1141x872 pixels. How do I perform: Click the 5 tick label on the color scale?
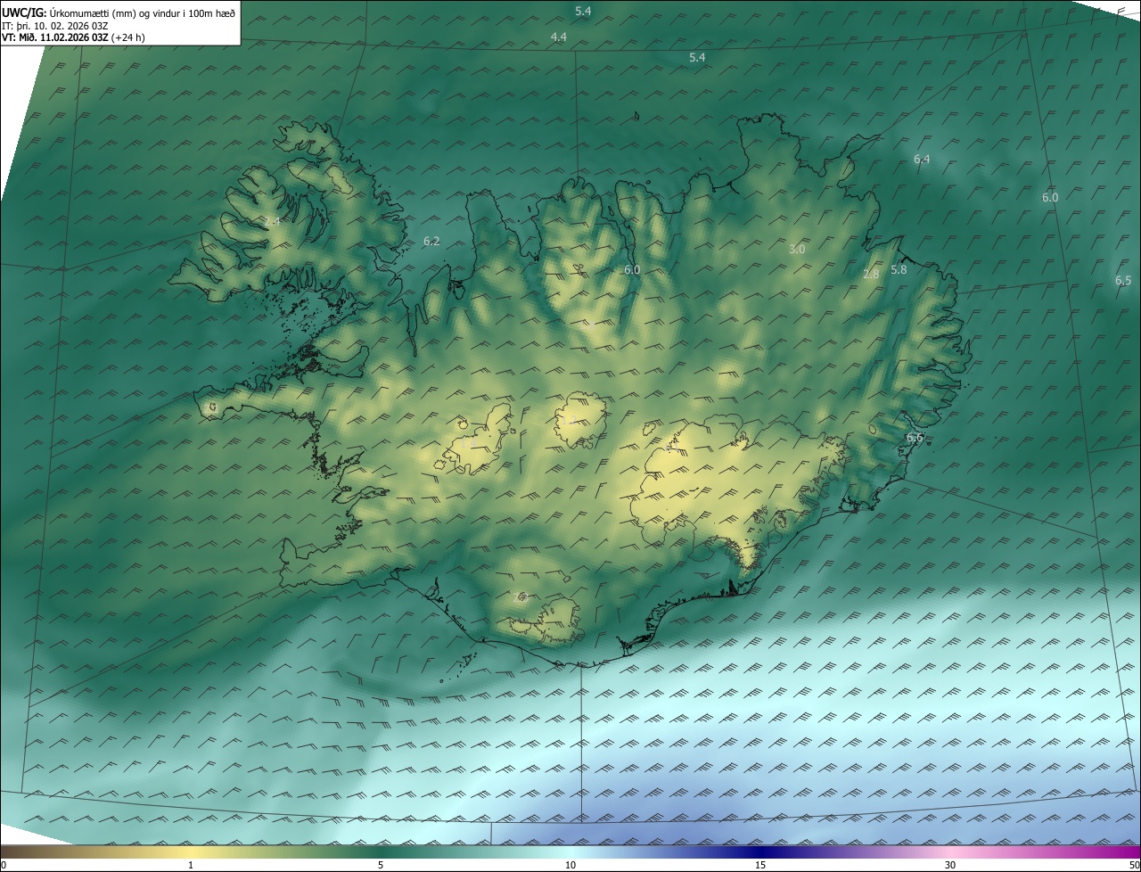[x=381, y=865]
